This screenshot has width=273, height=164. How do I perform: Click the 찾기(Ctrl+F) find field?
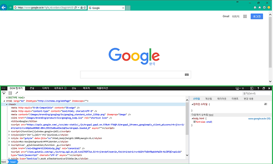pos(256,94)
